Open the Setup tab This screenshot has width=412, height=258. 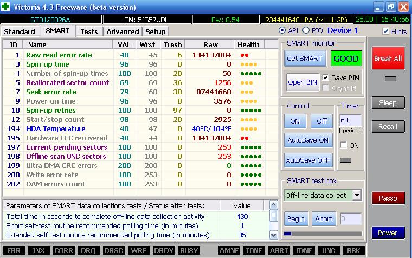tap(155, 31)
